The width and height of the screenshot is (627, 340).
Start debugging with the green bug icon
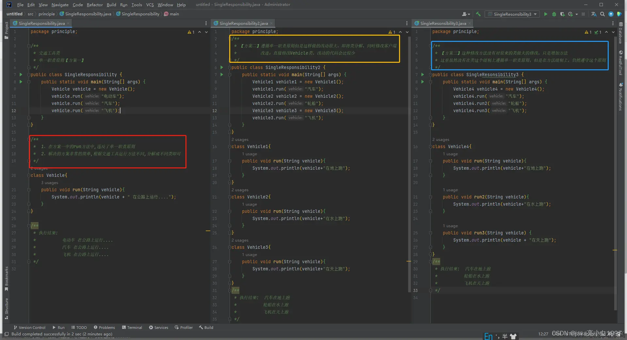(x=554, y=14)
